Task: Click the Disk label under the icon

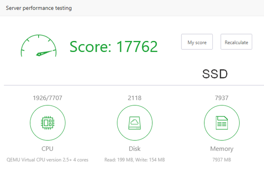Action: [134, 149]
